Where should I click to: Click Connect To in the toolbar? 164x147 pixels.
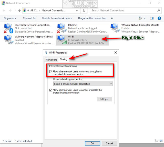click(x=29, y=18)
